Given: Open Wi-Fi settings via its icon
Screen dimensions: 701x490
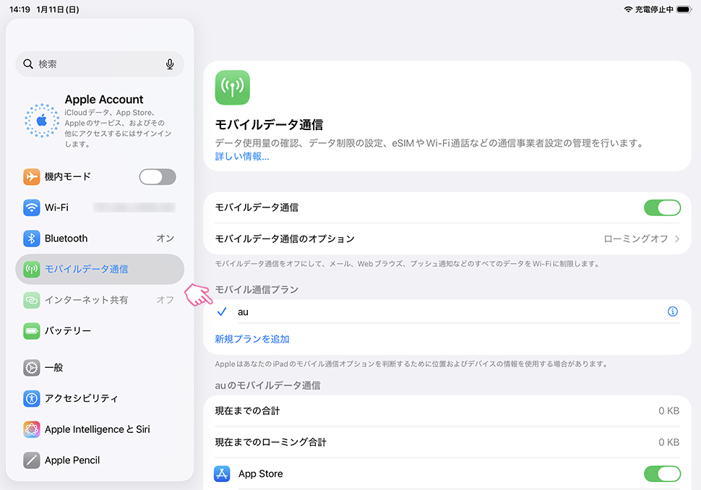Looking at the screenshot, I should point(31,207).
